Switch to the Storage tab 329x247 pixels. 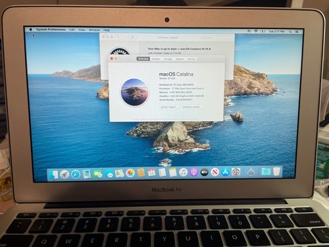tap(168, 59)
